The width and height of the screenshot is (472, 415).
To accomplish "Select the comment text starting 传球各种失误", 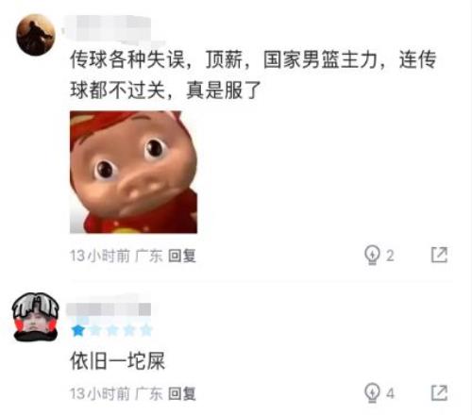I will tap(253, 75).
